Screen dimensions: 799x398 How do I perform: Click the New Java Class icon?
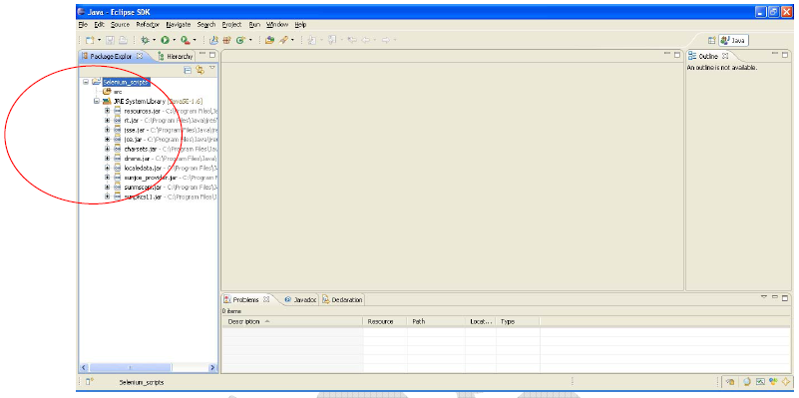(x=240, y=40)
